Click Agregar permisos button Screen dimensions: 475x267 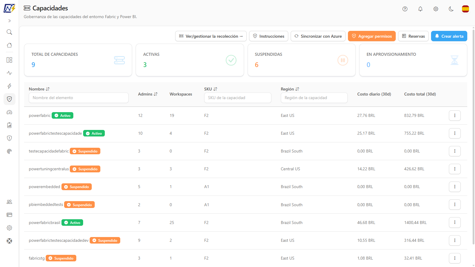(372, 36)
